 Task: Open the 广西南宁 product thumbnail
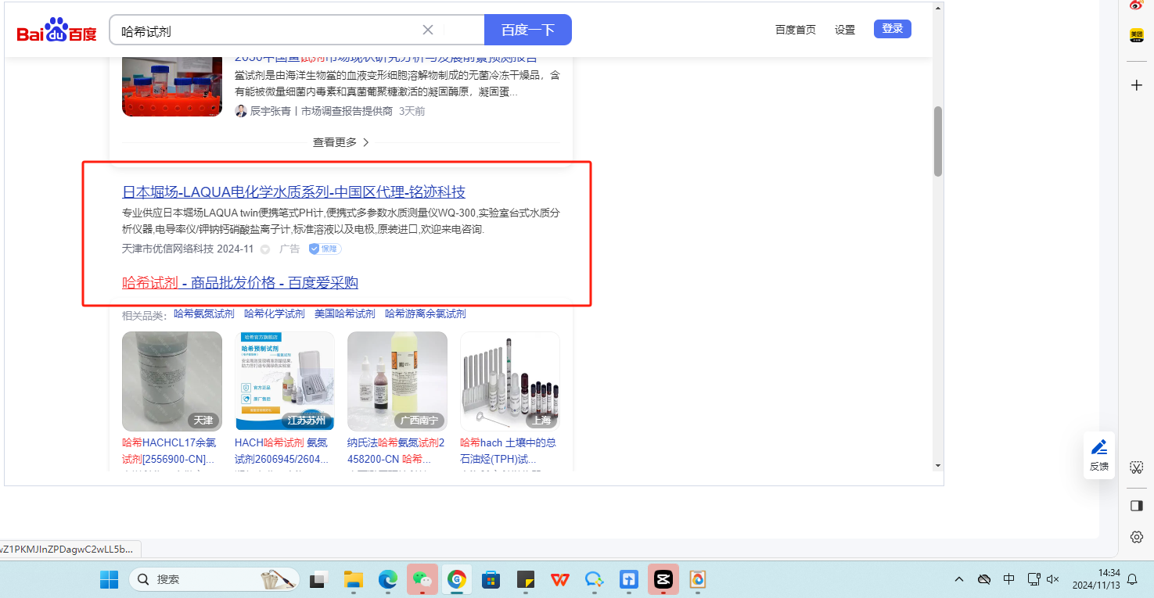coord(397,381)
